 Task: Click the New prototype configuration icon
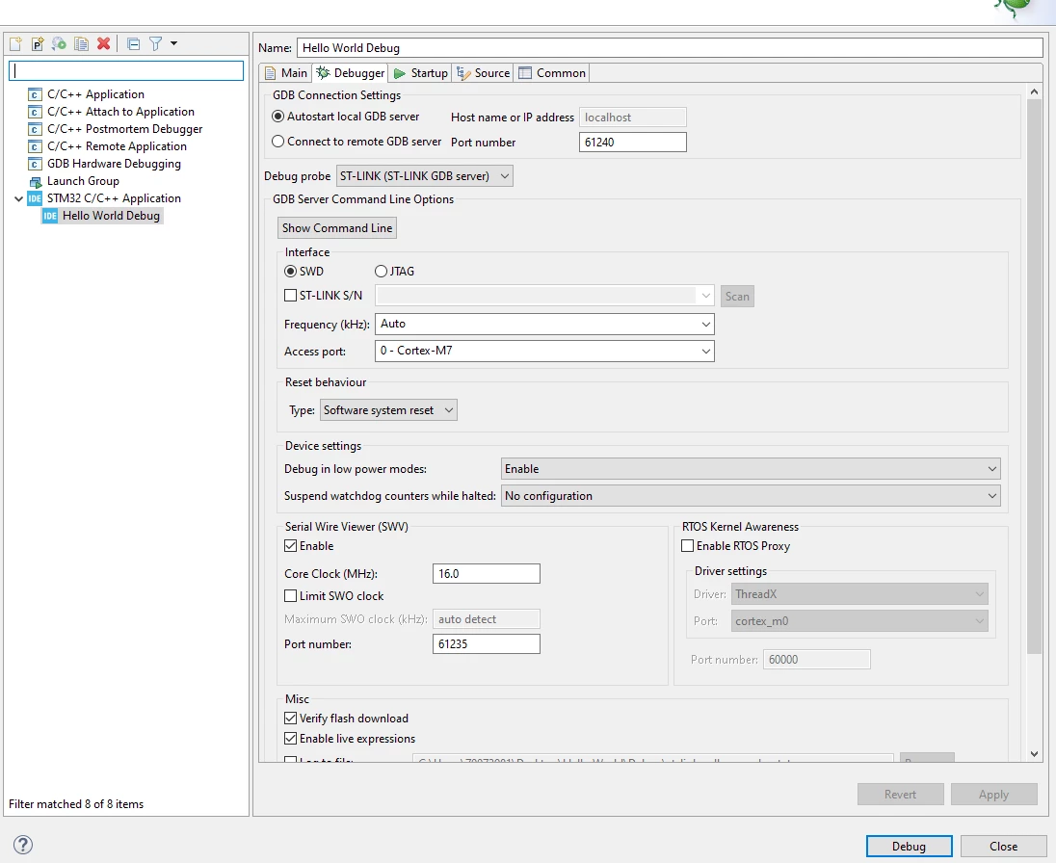point(38,43)
